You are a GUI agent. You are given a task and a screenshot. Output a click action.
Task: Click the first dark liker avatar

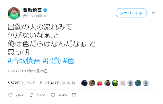[x=84, y=83]
